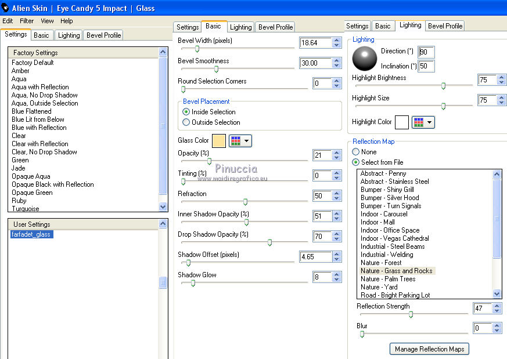Select Abstract - Penny reflection map

(x=383, y=173)
